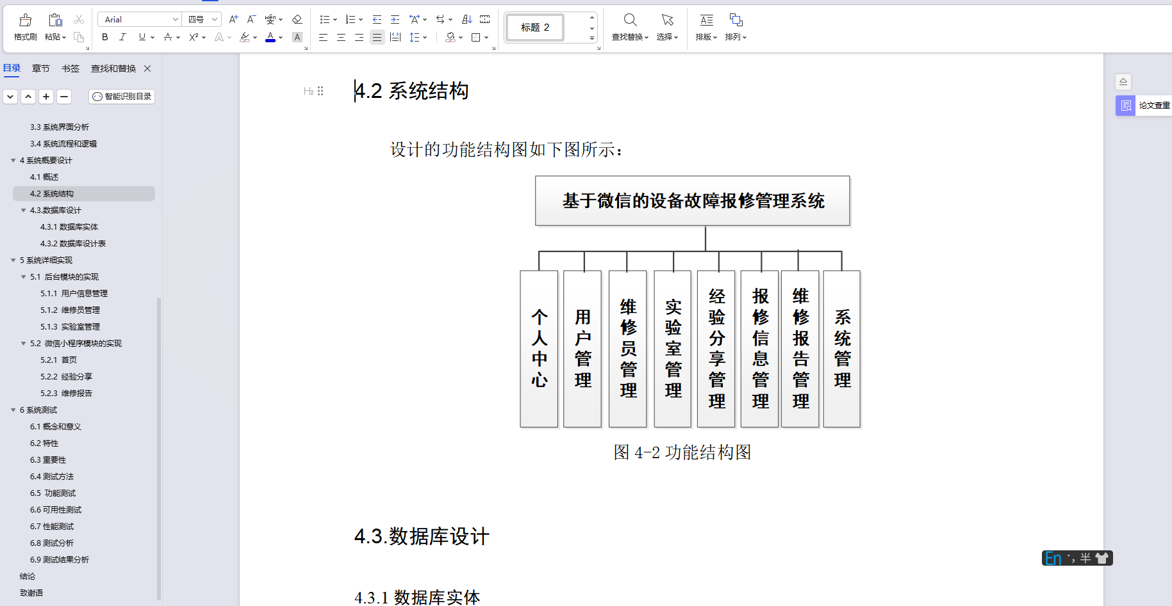
Task: Toggle center paragraph alignment
Action: tap(341, 37)
